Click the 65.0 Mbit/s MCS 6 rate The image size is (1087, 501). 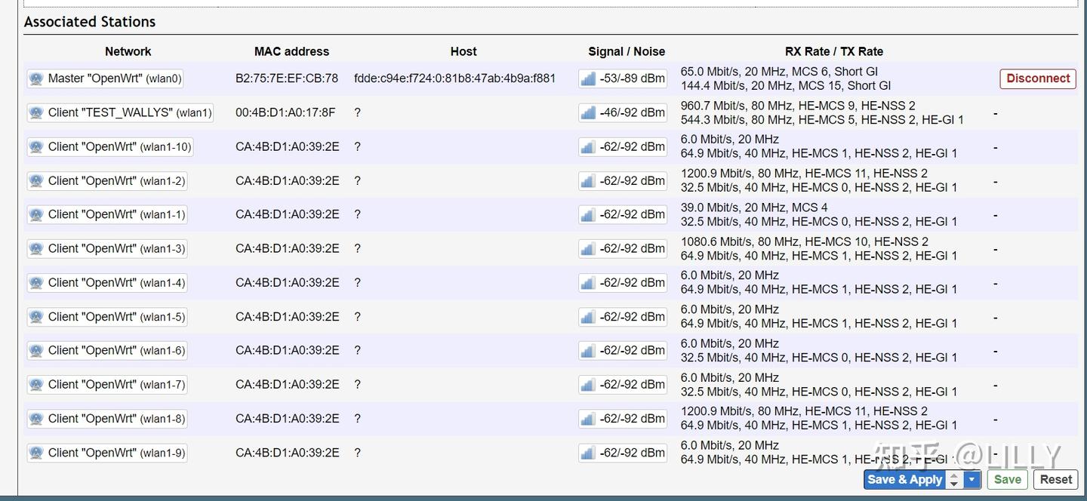[779, 72]
